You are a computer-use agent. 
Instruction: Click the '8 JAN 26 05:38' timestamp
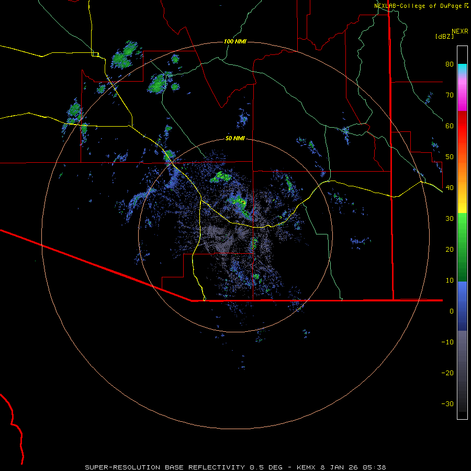[353, 467]
